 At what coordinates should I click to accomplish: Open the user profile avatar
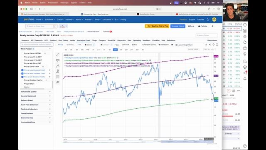tap(214, 20)
